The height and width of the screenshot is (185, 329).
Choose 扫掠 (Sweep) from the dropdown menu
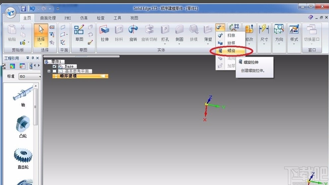click(230, 35)
